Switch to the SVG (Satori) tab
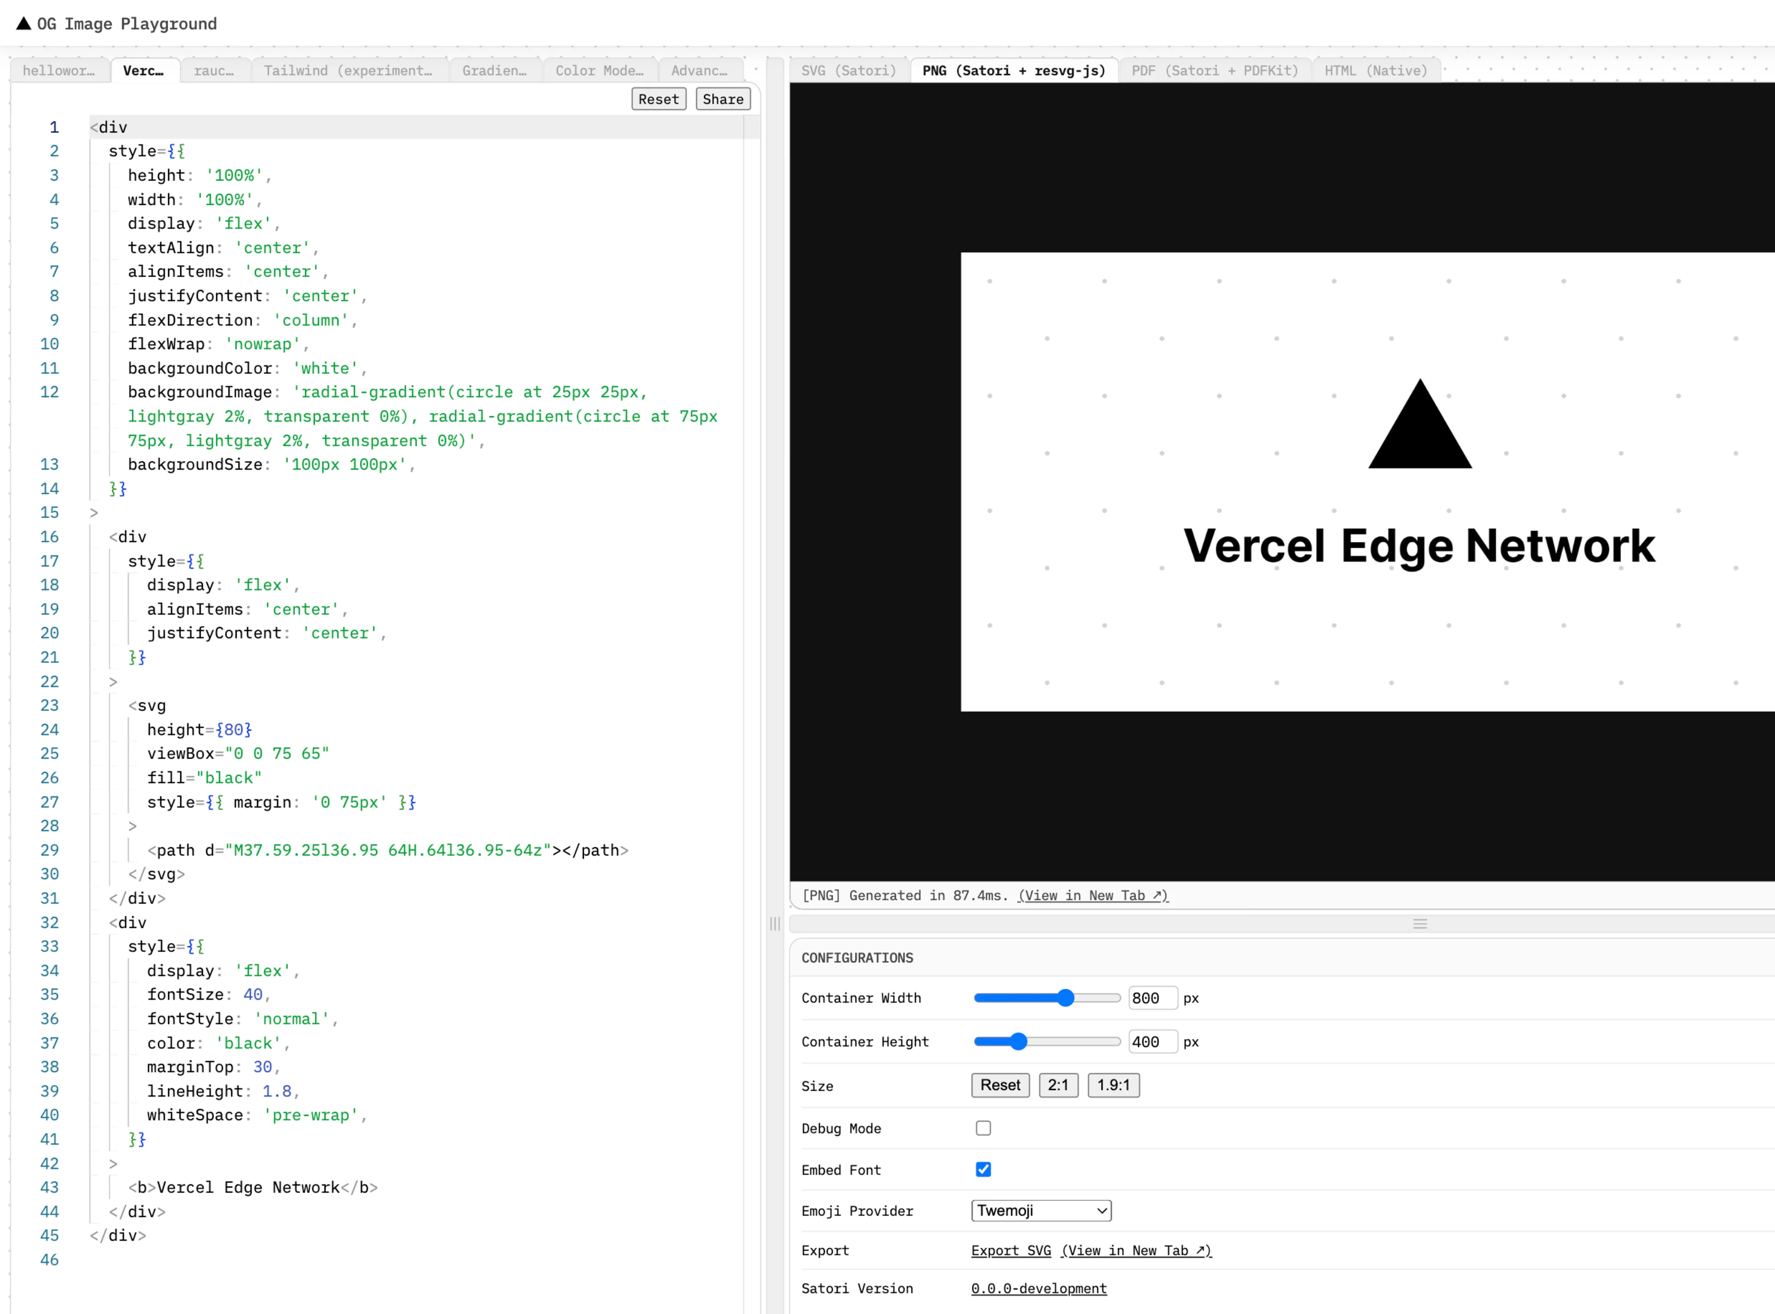Image resolution: width=1775 pixels, height=1314 pixels. point(848,70)
